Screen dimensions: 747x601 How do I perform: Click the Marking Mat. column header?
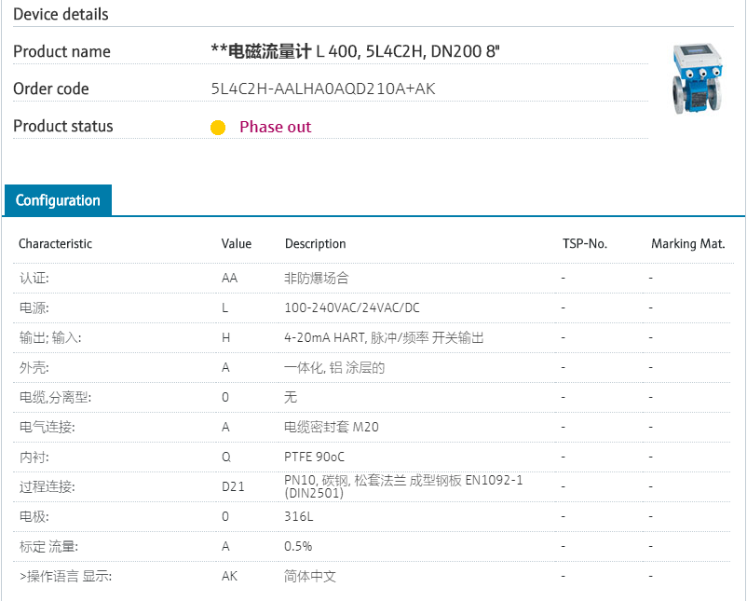(x=687, y=244)
